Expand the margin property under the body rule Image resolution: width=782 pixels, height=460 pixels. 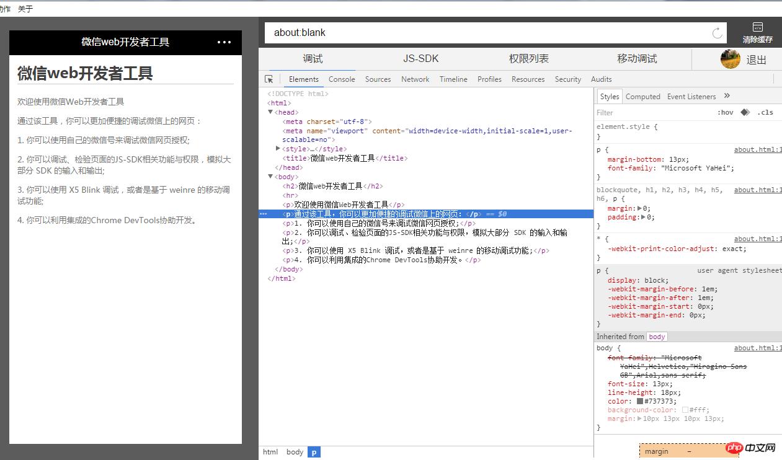pyautogui.click(x=638, y=418)
